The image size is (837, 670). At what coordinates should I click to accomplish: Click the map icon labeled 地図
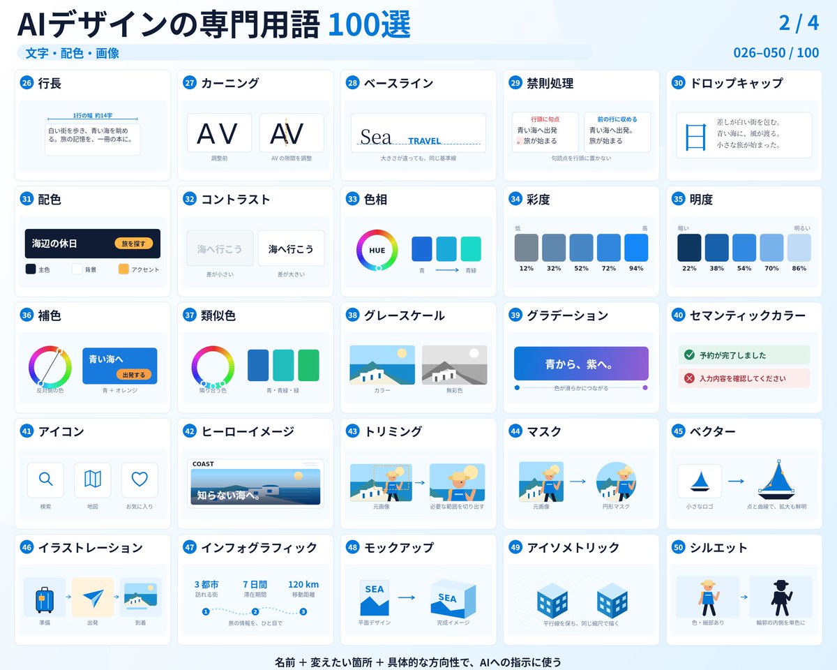point(93,480)
